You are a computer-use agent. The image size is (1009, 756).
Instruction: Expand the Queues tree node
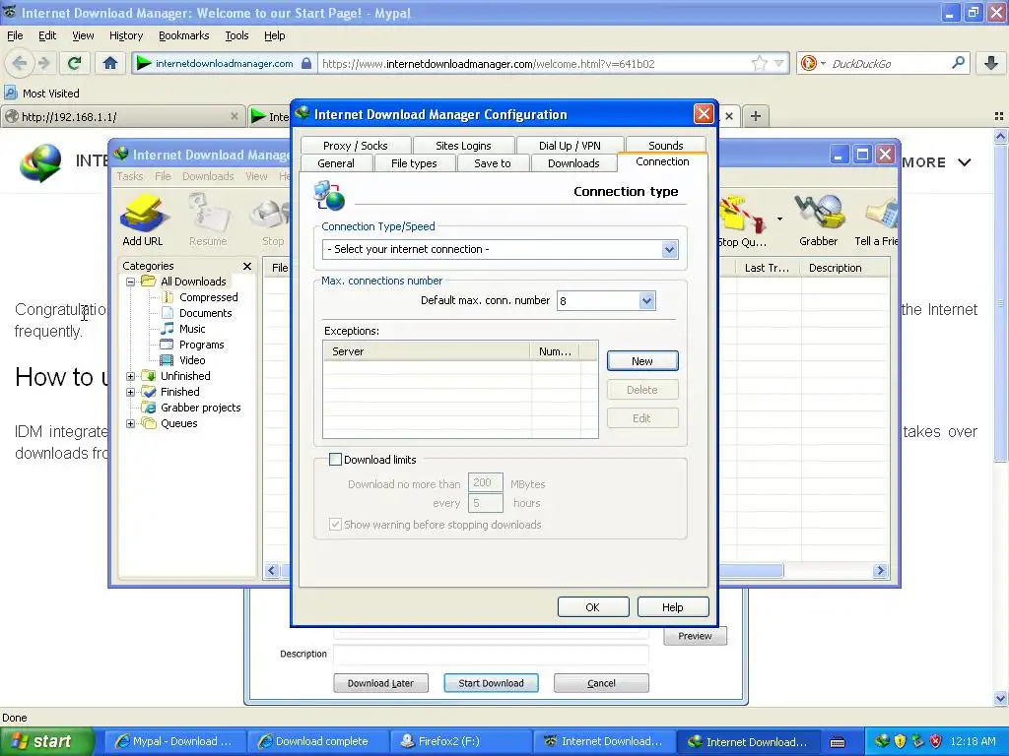click(131, 423)
